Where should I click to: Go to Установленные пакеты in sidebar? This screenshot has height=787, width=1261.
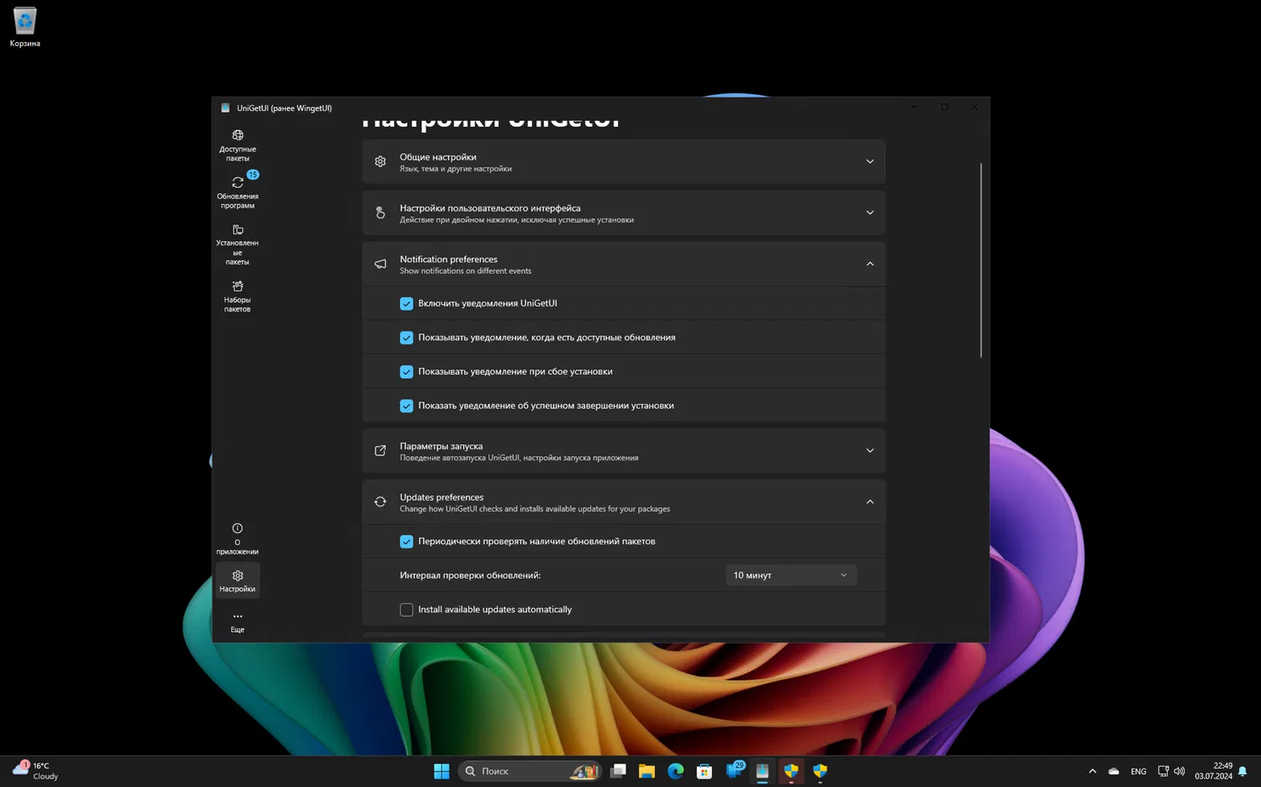tap(237, 244)
